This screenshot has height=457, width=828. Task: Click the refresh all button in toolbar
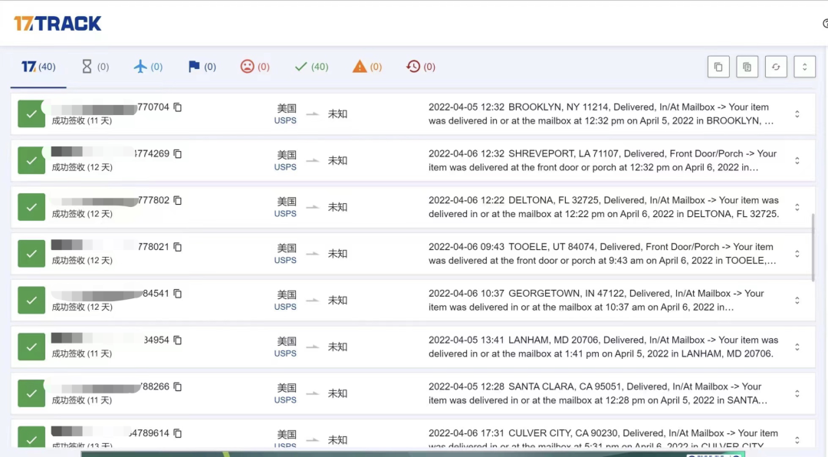point(776,67)
